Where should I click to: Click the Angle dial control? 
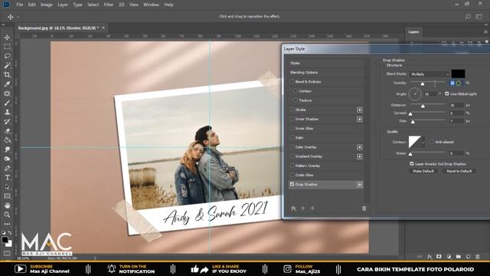click(415, 94)
